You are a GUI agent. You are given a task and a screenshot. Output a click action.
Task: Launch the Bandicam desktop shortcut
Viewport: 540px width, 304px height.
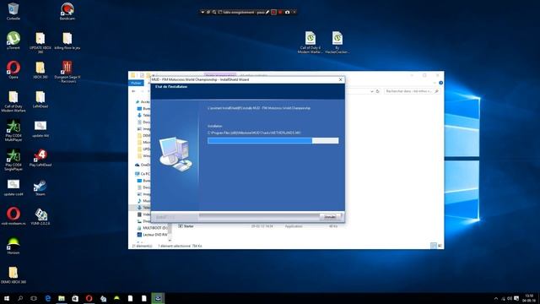67,11
